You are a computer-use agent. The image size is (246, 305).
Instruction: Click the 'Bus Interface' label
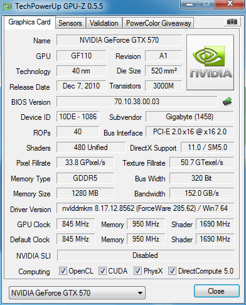[123, 133]
